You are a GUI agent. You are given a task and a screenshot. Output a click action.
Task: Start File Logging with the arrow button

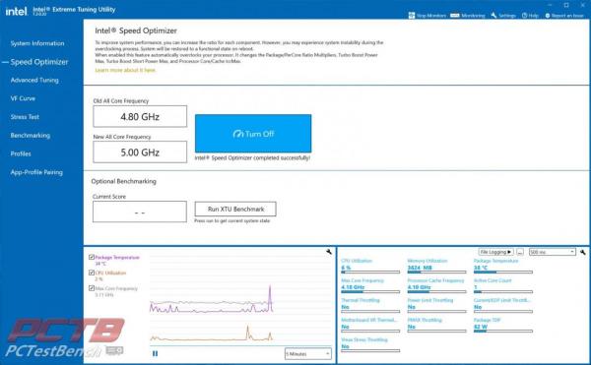(x=495, y=252)
